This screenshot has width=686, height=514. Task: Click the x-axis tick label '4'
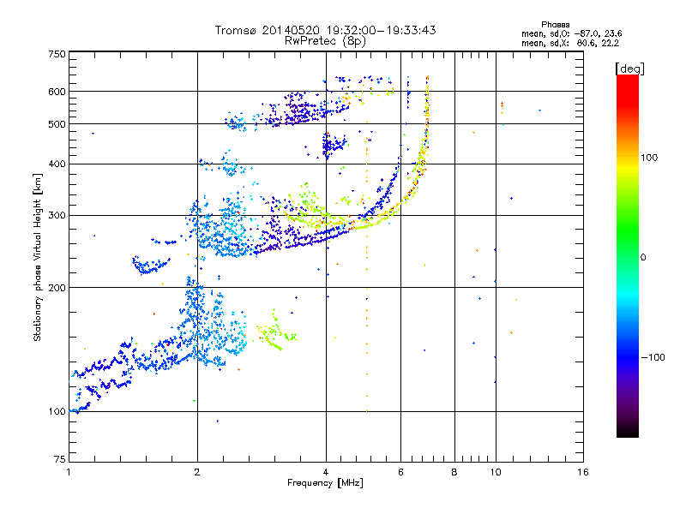[326, 472]
